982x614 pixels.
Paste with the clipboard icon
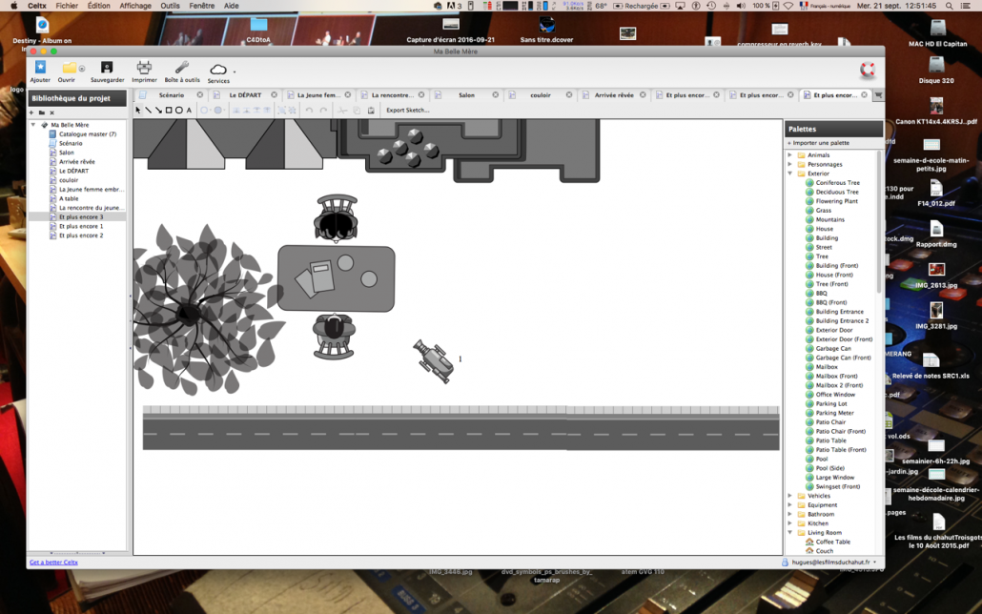pos(371,111)
